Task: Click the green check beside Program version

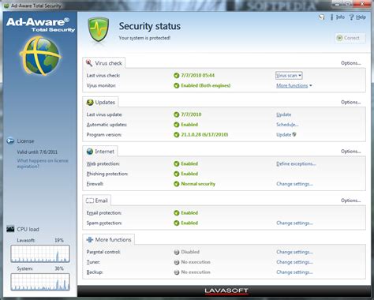Action: (x=177, y=135)
